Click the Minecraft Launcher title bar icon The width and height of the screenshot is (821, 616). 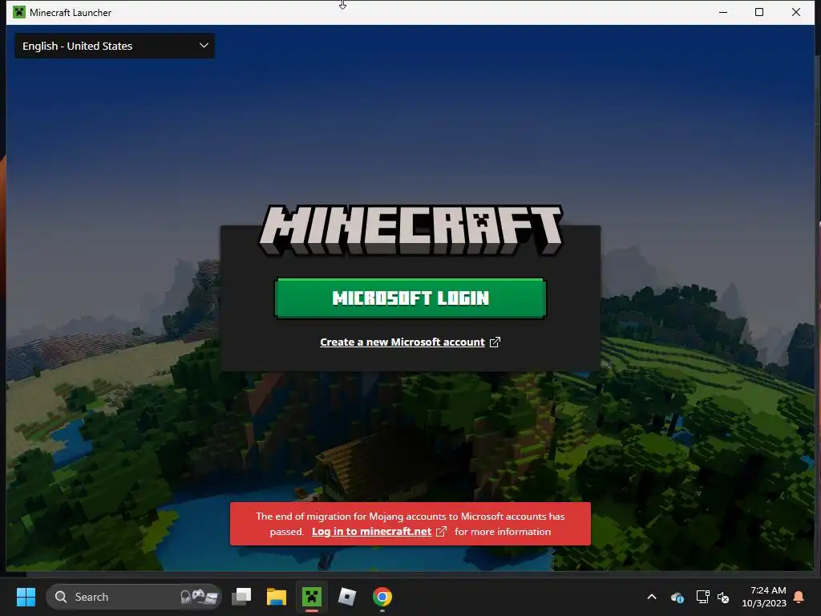[19, 12]
